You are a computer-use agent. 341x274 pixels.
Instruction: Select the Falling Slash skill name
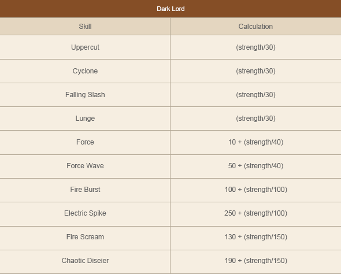[85, 95]
